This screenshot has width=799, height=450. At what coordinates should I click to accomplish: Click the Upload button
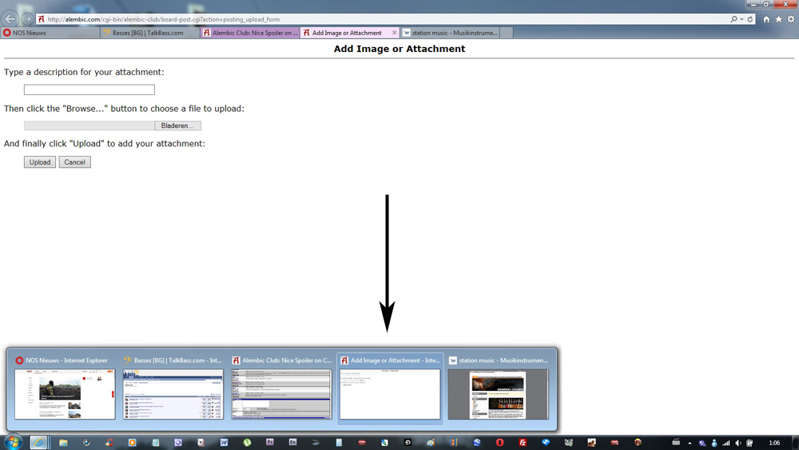(x=40, y=162)
